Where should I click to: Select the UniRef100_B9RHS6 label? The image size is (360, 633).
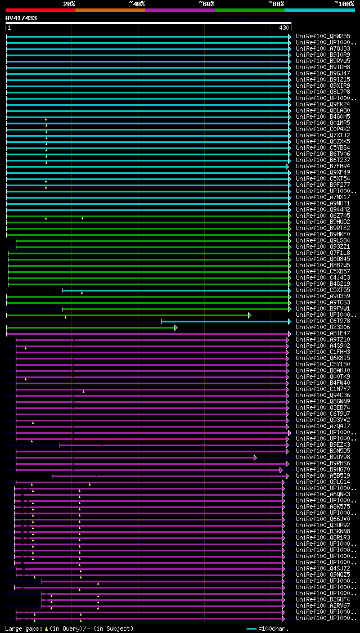coord(323,464)
